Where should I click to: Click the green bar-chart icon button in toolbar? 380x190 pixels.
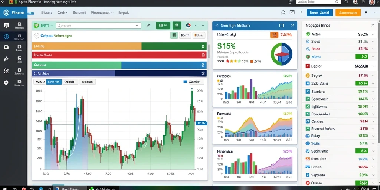coord(177,25)
